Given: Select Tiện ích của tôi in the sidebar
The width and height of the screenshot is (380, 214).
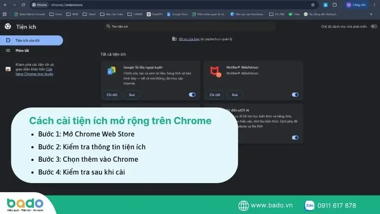Looking at the screenshot, I should 31,40.
